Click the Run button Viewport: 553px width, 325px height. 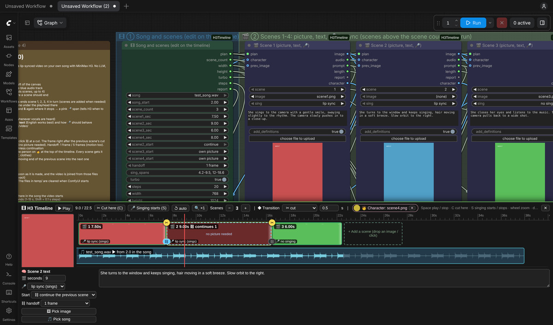(473, 23)
